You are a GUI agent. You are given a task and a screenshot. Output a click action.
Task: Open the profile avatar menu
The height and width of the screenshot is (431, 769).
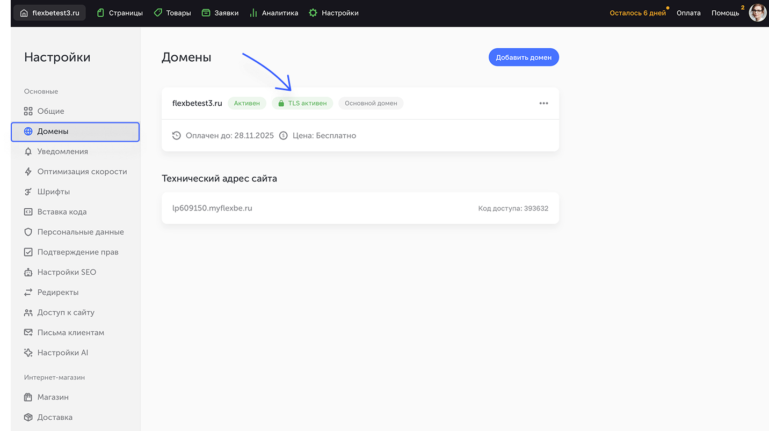click(x=757, y=12)
